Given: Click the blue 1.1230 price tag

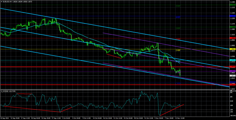Looking at the screenshot, I should tap(233, 16).
